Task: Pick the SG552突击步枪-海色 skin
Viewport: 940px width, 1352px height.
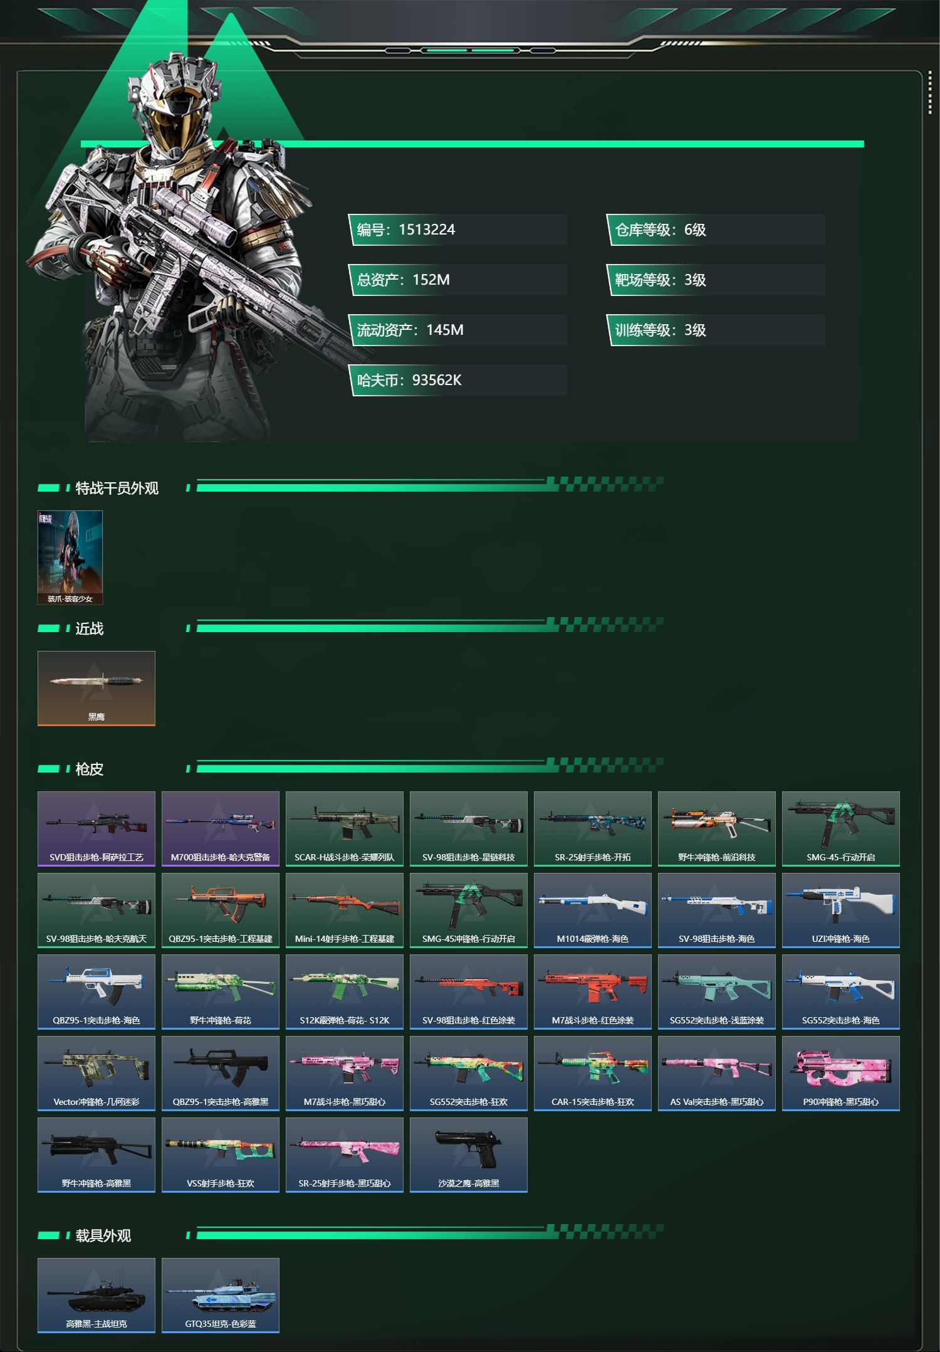Action: click(x=841, y=992)
